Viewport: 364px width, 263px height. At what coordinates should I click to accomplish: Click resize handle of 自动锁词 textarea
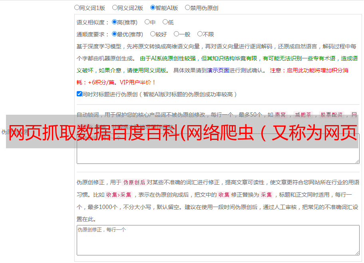tap(357, 161)
